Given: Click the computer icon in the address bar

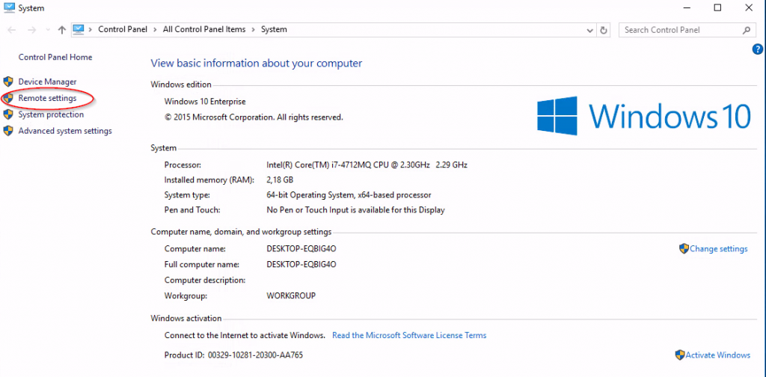Looking at the screenshot, I should (79, 29).
